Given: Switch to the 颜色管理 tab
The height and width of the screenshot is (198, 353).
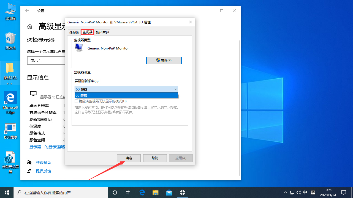Looking at the screenshot, I should pos(102,32).
